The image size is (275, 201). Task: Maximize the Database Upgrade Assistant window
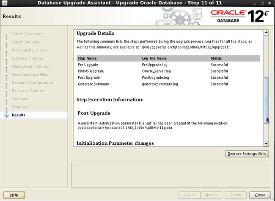pos(262,3)
